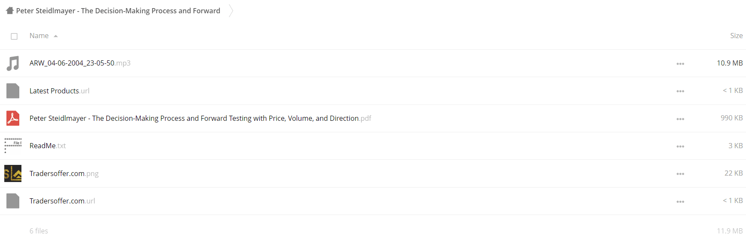
Task: Open the ARW_04-06-2004_23-05-50.mp3 file
Action: coord(80,63)
